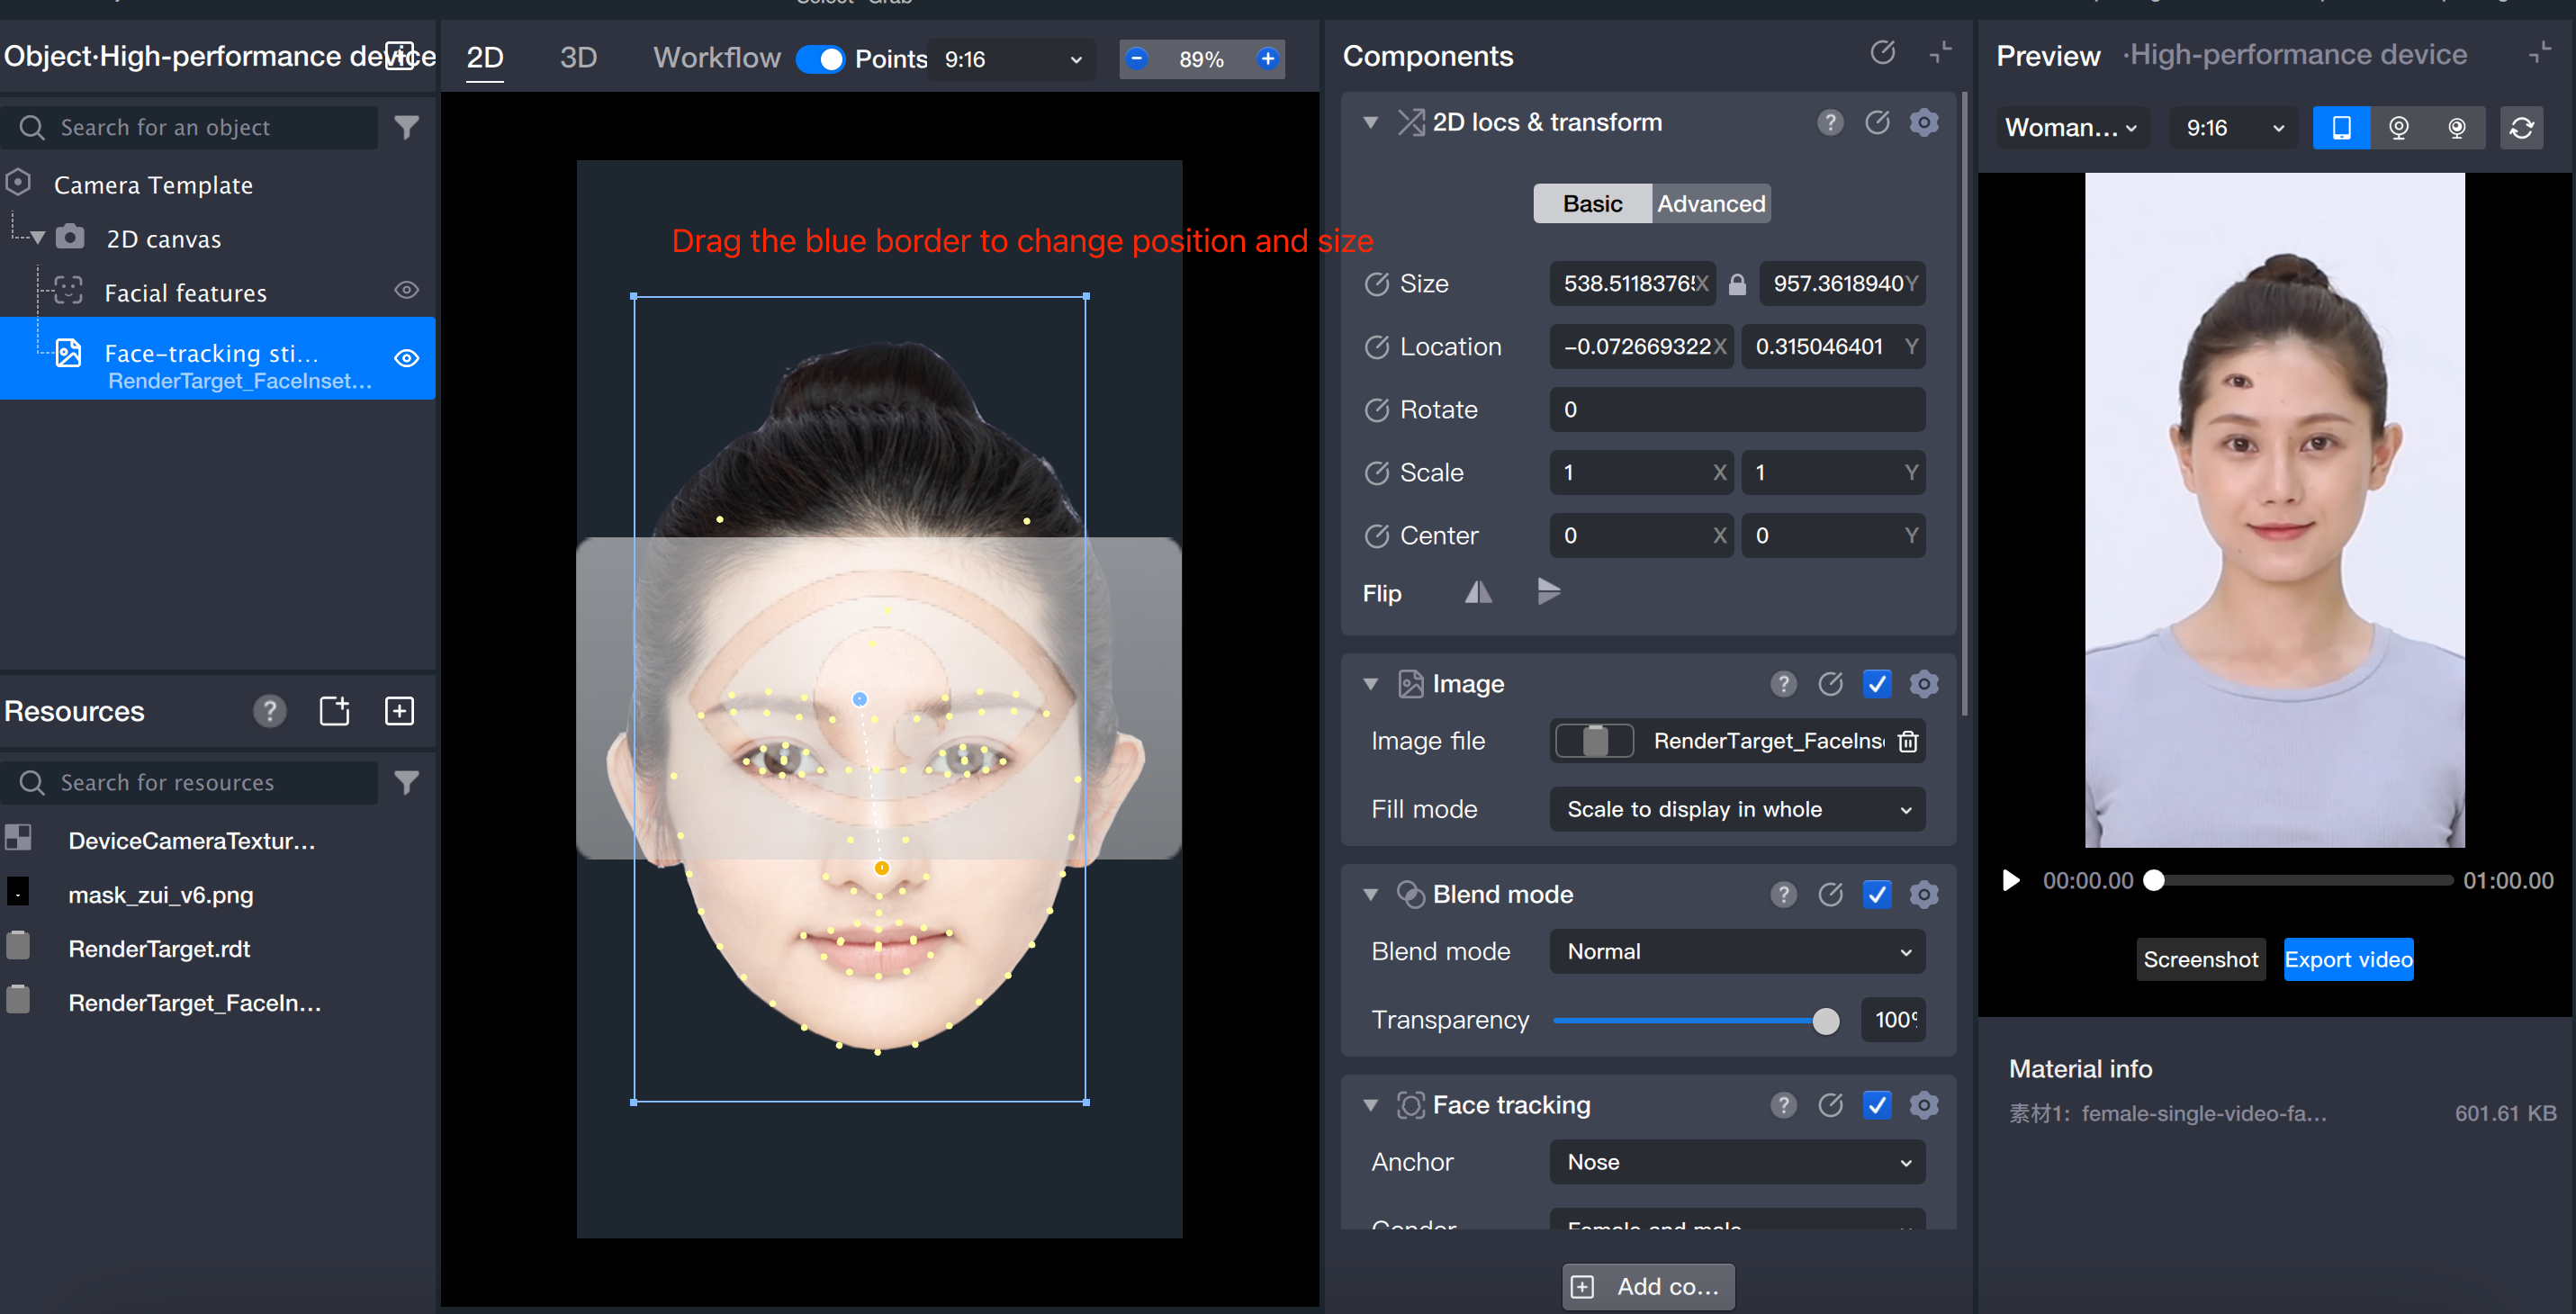Click the zoom out minus button
Viewport: 2576px width, 1314px height.
[1136, 58]
